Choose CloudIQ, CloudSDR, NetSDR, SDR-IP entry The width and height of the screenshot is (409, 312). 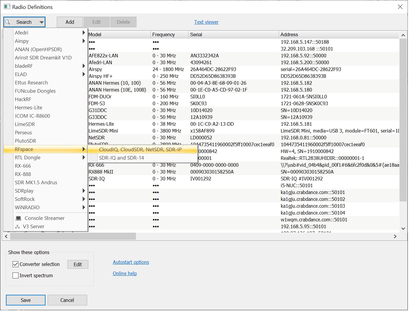click(140, 149)
